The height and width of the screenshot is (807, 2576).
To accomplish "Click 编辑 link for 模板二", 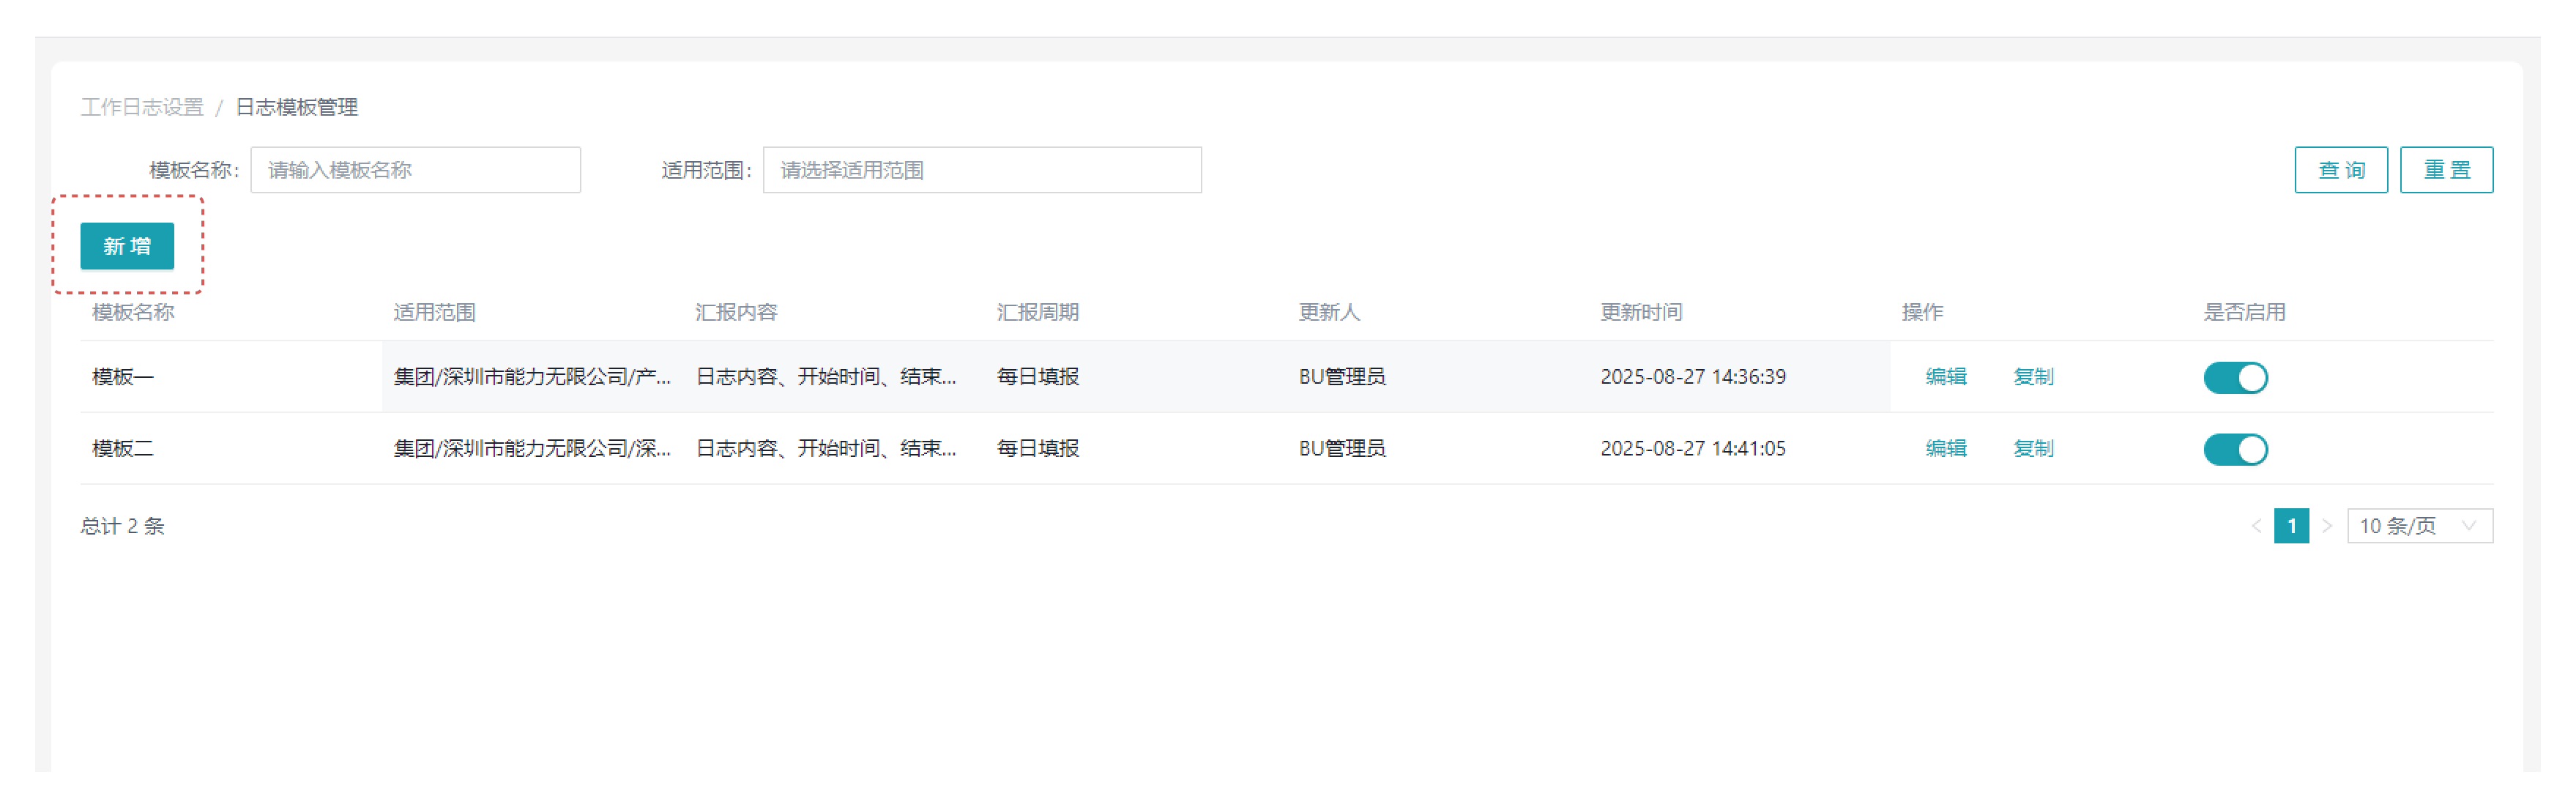I will [x=1945, y=448].
